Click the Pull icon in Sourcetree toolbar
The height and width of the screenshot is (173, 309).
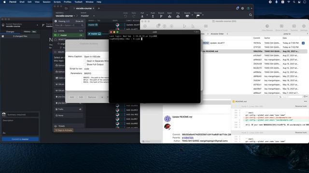pos(158,26)
